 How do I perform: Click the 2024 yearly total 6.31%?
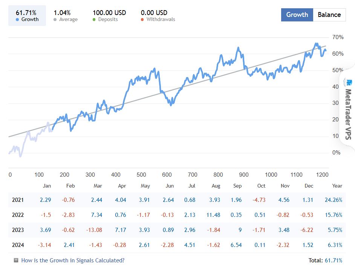pos(335,245)
